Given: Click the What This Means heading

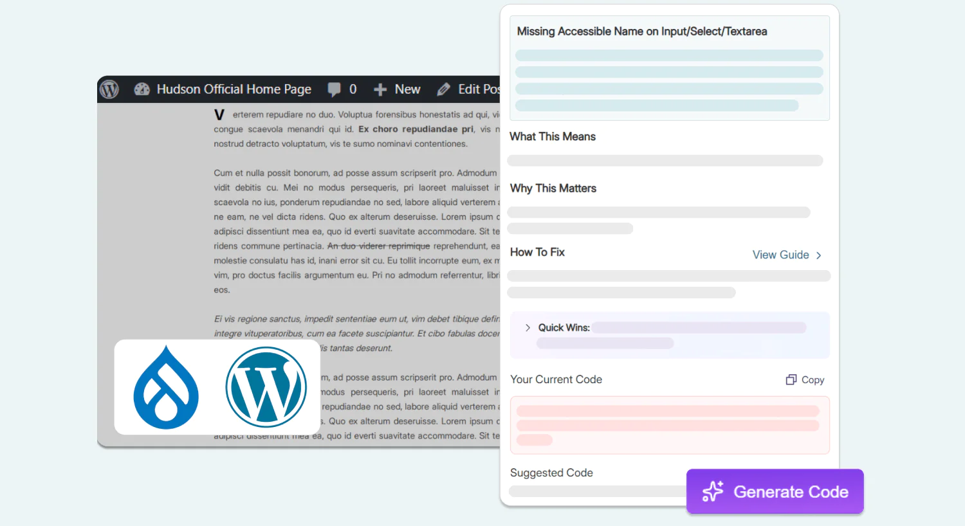Looking at the screenshot, I should [553, 136].
